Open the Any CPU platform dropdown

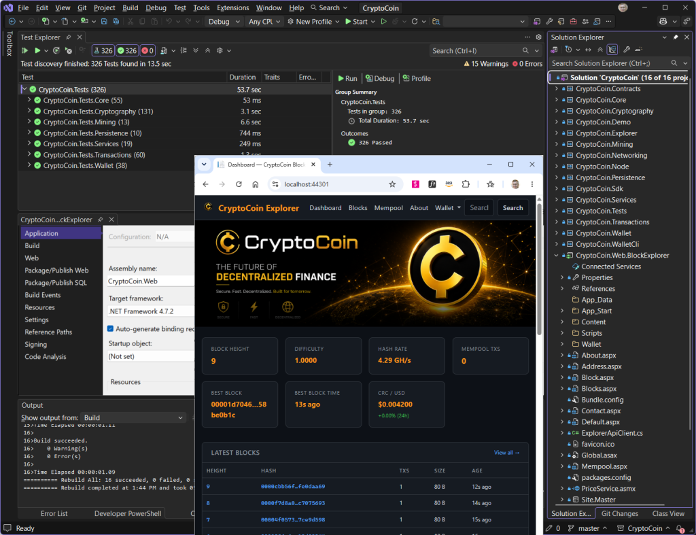pyautogui.click(x=264, y=21)
